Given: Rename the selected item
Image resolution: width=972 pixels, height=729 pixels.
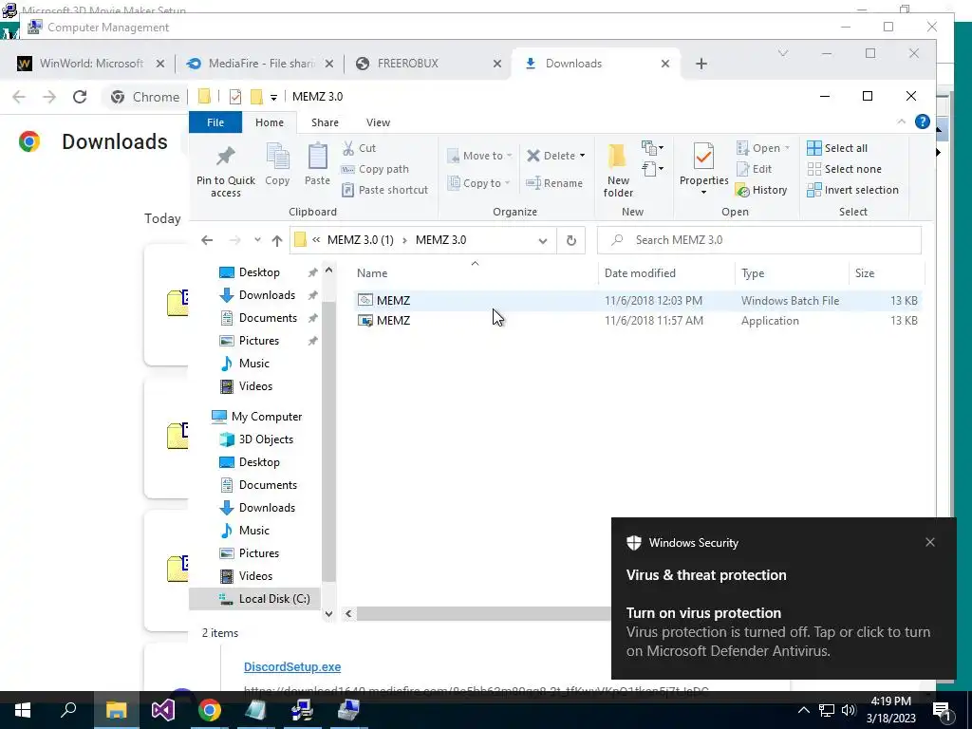Looking at the screenshot, I should (x=554, y=183).
